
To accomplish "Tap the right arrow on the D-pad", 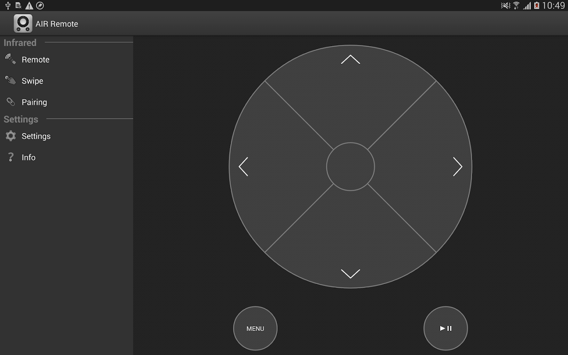I will [458, 166].
